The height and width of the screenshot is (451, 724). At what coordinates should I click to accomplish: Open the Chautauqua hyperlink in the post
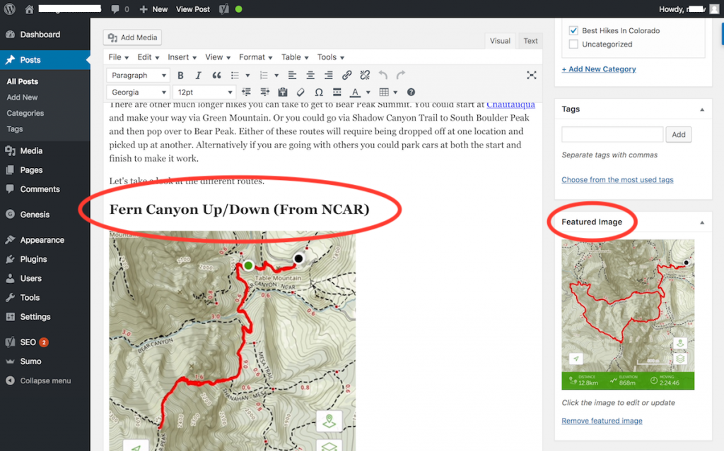510,104
